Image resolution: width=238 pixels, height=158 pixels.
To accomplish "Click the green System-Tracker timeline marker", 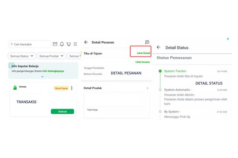I will 160,71.
